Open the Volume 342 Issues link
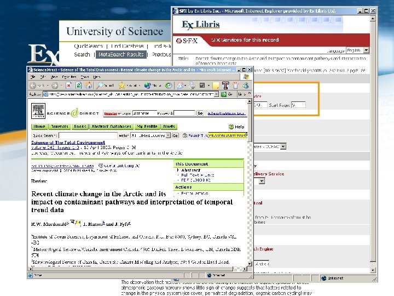Screen dimensions: 394x296 (x=55, y=147)
